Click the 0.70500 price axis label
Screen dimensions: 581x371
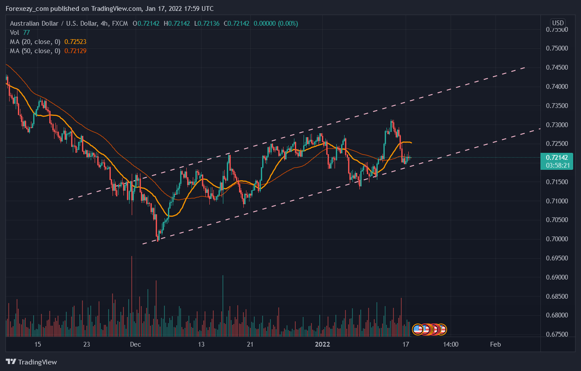557,220
